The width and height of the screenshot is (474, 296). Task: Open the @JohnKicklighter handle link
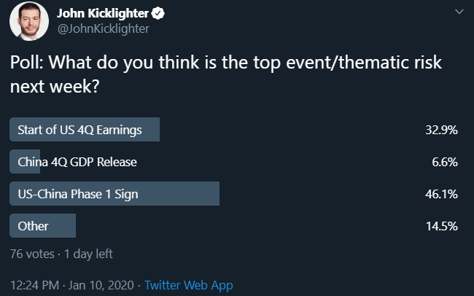click(103, 29)
